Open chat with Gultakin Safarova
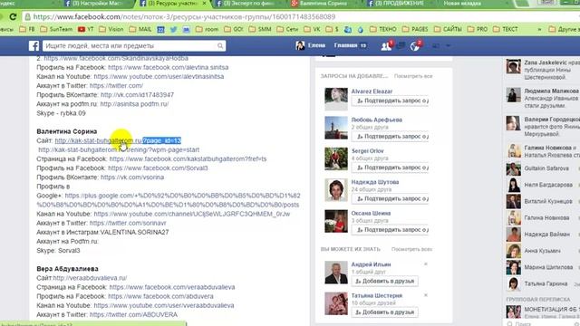This screenshot has height=326, width=580. point(542,168)
